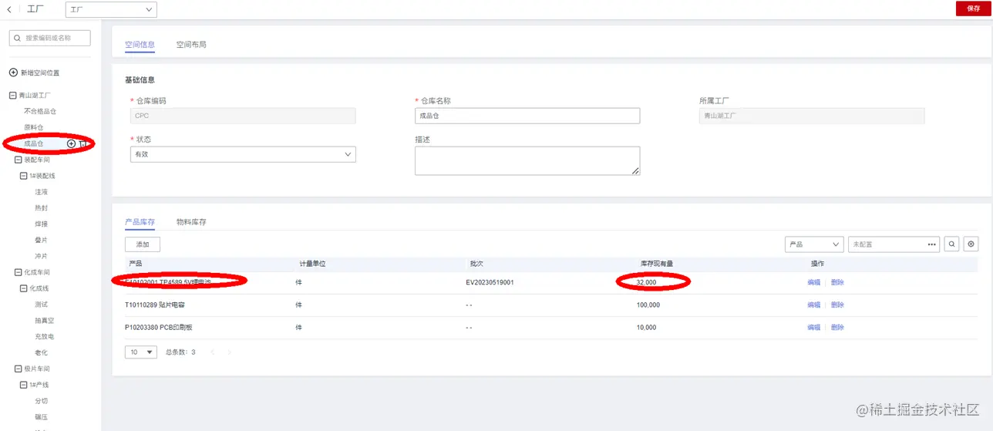Image resolution: width=993 pixels, height=431 pixels.
Task: Collapse the 装配车间 tree node
Action: click(18, 160)
